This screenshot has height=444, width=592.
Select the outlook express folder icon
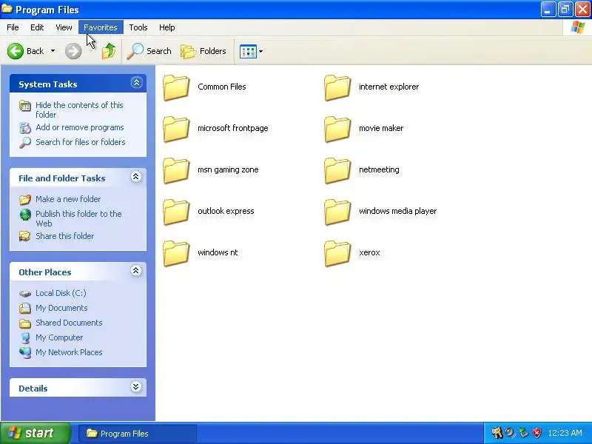point(176,212)
